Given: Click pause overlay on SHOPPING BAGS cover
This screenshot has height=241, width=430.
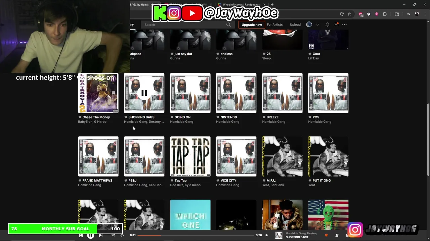Looking at the screenshot, I should point(144,93).
